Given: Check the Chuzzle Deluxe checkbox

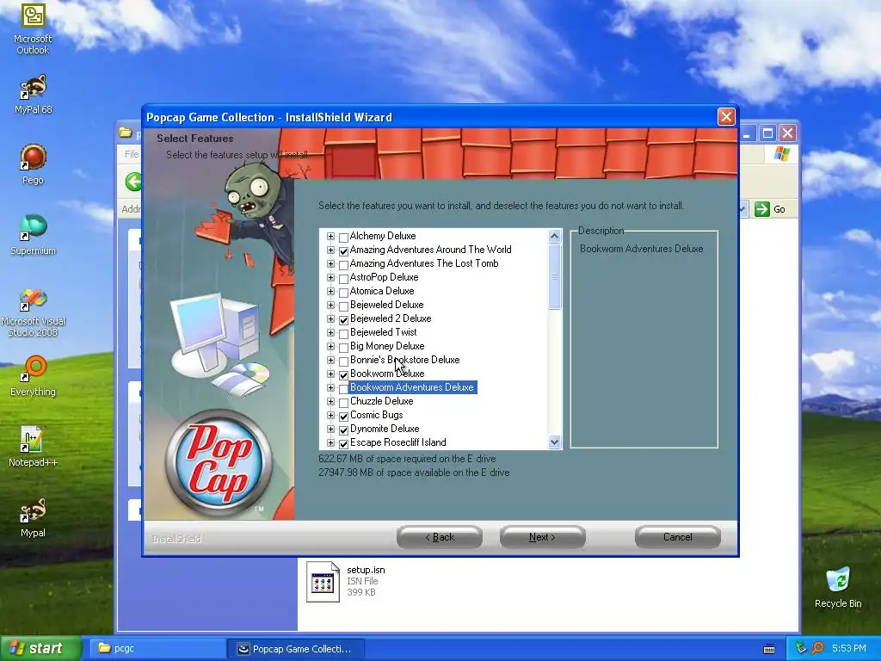Looking at the screenshot, I should tap(343, 403).
